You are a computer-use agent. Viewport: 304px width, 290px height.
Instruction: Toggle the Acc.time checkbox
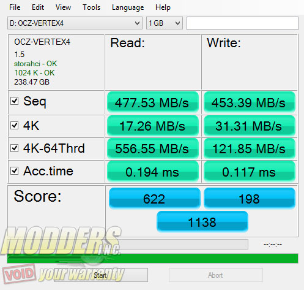pyautogui.click(x=15, y=170)
